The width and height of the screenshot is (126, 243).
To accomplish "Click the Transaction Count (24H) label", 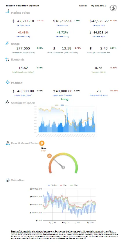I will 23,53.
